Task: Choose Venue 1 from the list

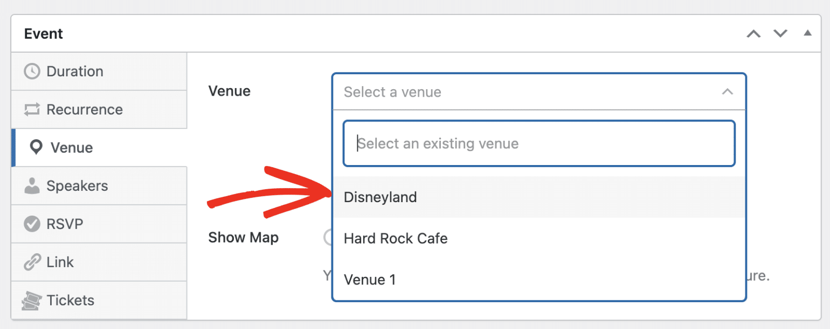Action: click(539, 280)
